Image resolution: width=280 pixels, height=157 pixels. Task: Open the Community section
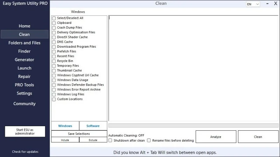(x=24, y=103)
